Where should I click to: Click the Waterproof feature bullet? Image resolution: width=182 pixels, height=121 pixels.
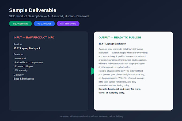(x=20, y=58)
